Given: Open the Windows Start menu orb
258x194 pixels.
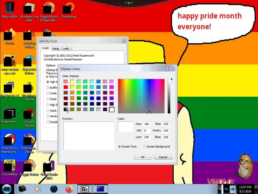Looking at the screenshot, I should [7, 189].
